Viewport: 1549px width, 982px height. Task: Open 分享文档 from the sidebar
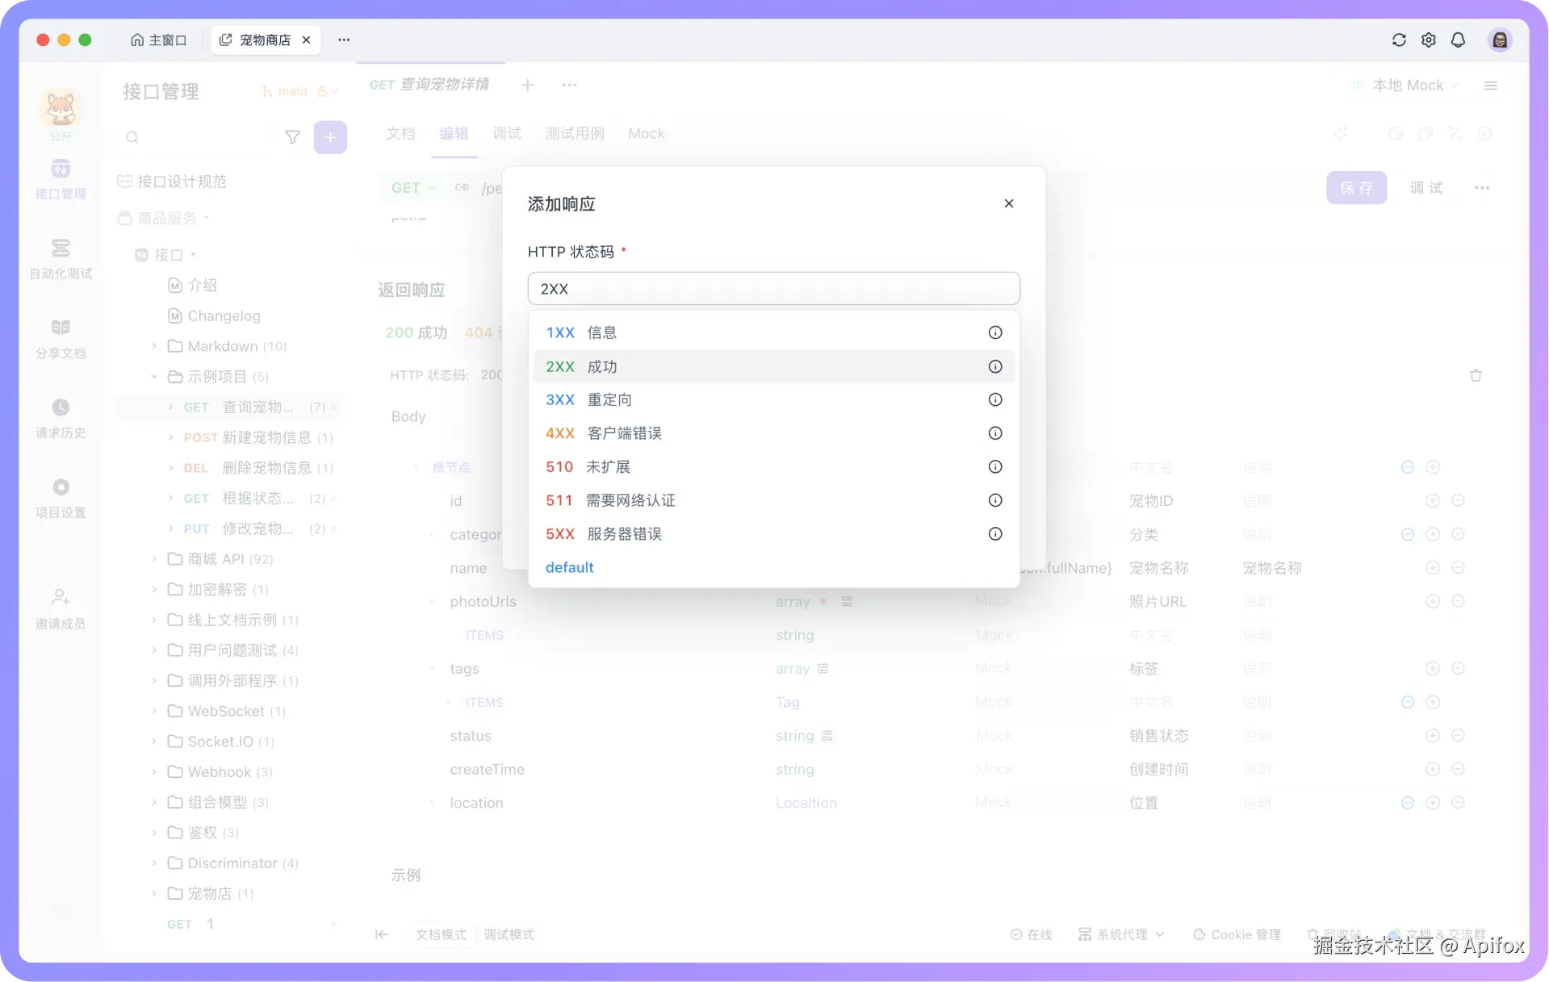click(61, 337)
